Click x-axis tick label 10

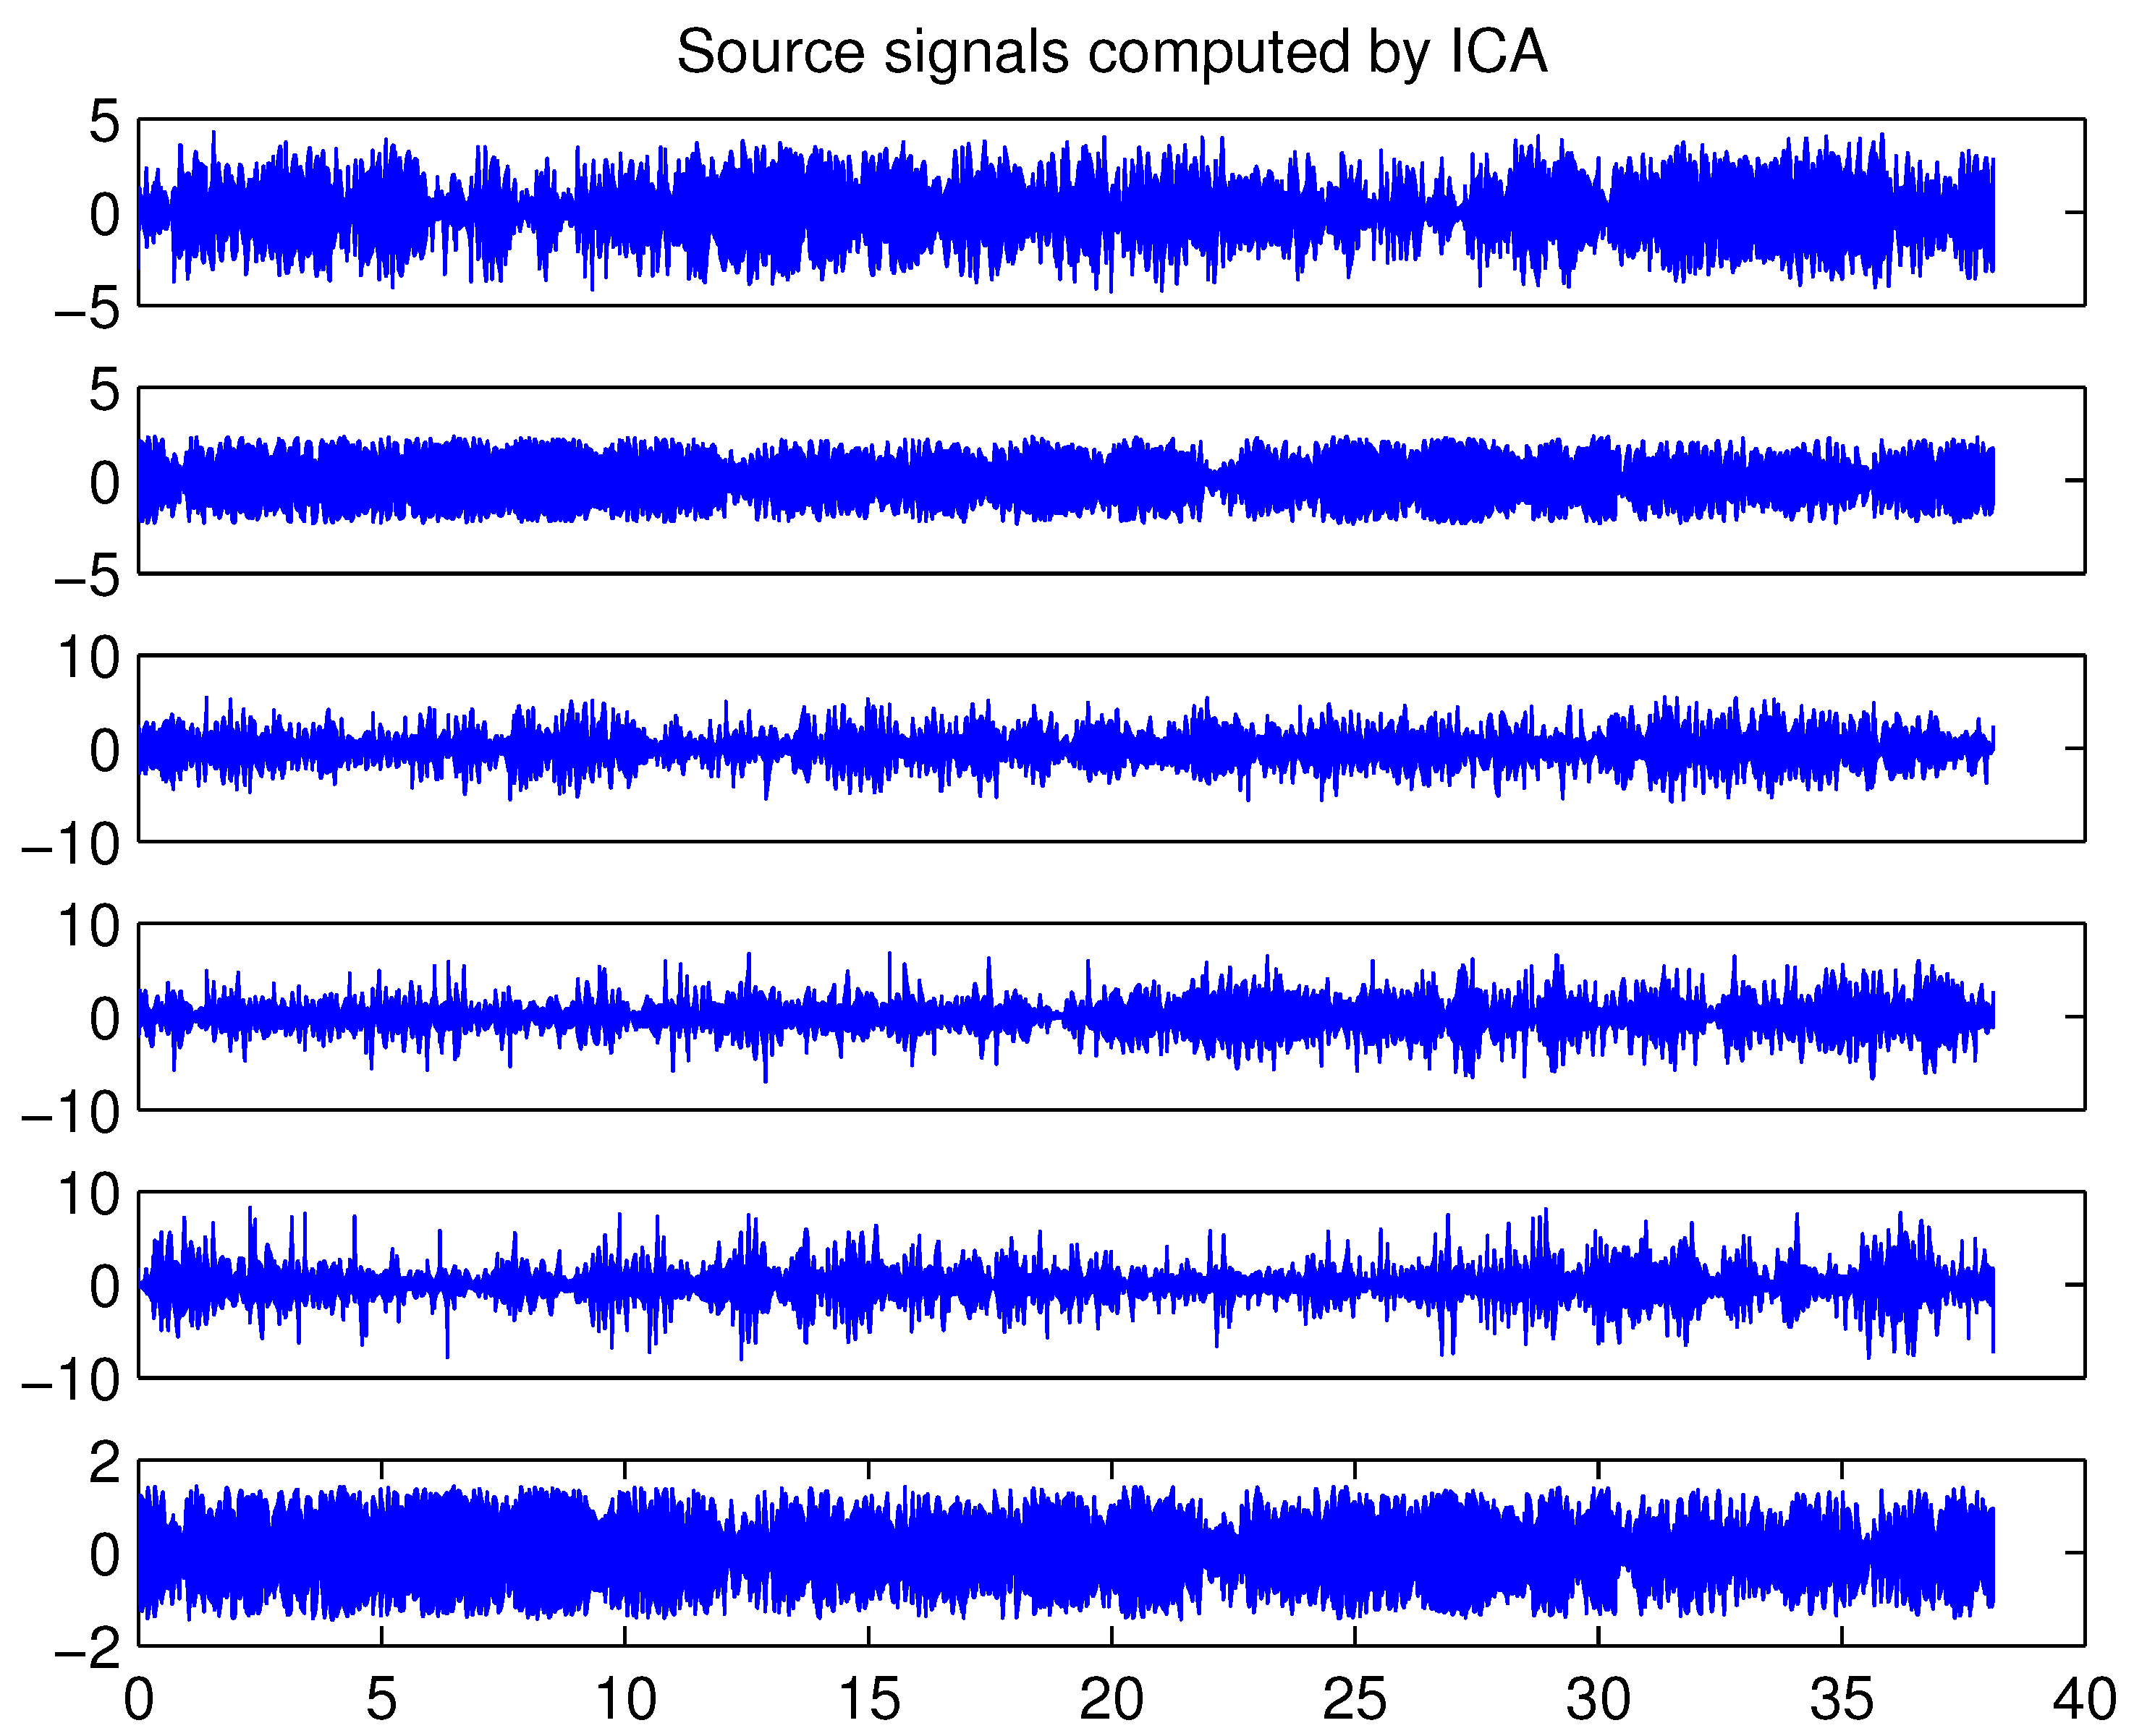pos(625,1699)
